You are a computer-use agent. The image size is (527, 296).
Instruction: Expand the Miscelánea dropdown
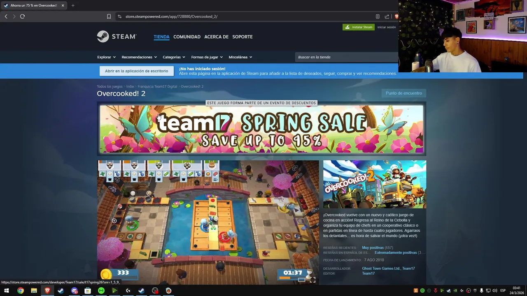coord(240,57)
